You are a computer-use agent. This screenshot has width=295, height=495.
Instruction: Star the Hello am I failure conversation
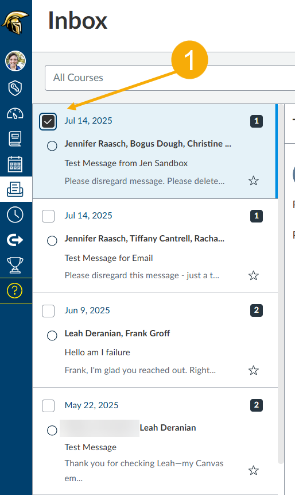point(254,370)
